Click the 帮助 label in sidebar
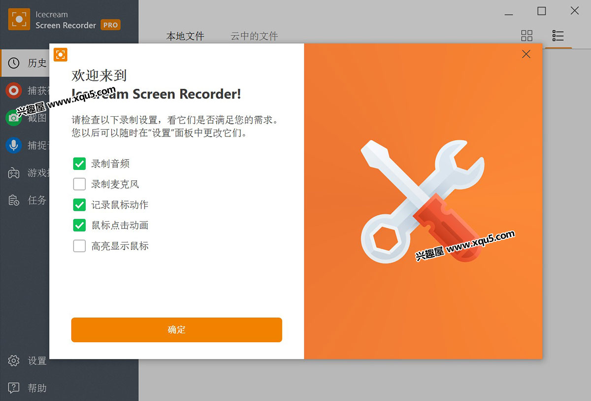 coord(37,388)
